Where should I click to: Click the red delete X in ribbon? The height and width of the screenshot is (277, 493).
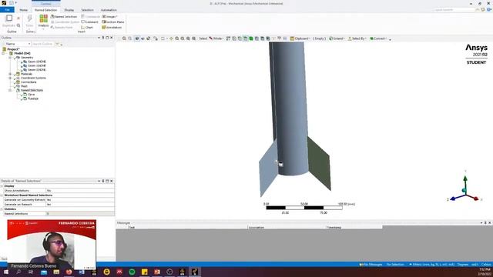click(x=18, y=18)
